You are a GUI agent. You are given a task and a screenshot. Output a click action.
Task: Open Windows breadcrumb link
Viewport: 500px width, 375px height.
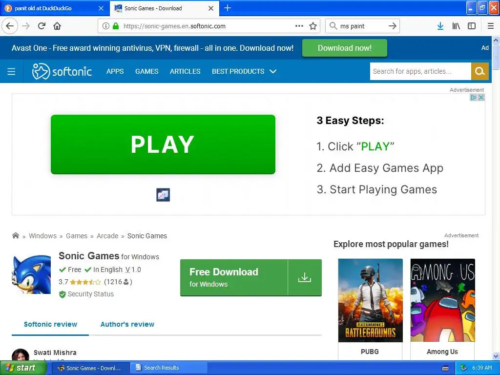coord(43,236)
